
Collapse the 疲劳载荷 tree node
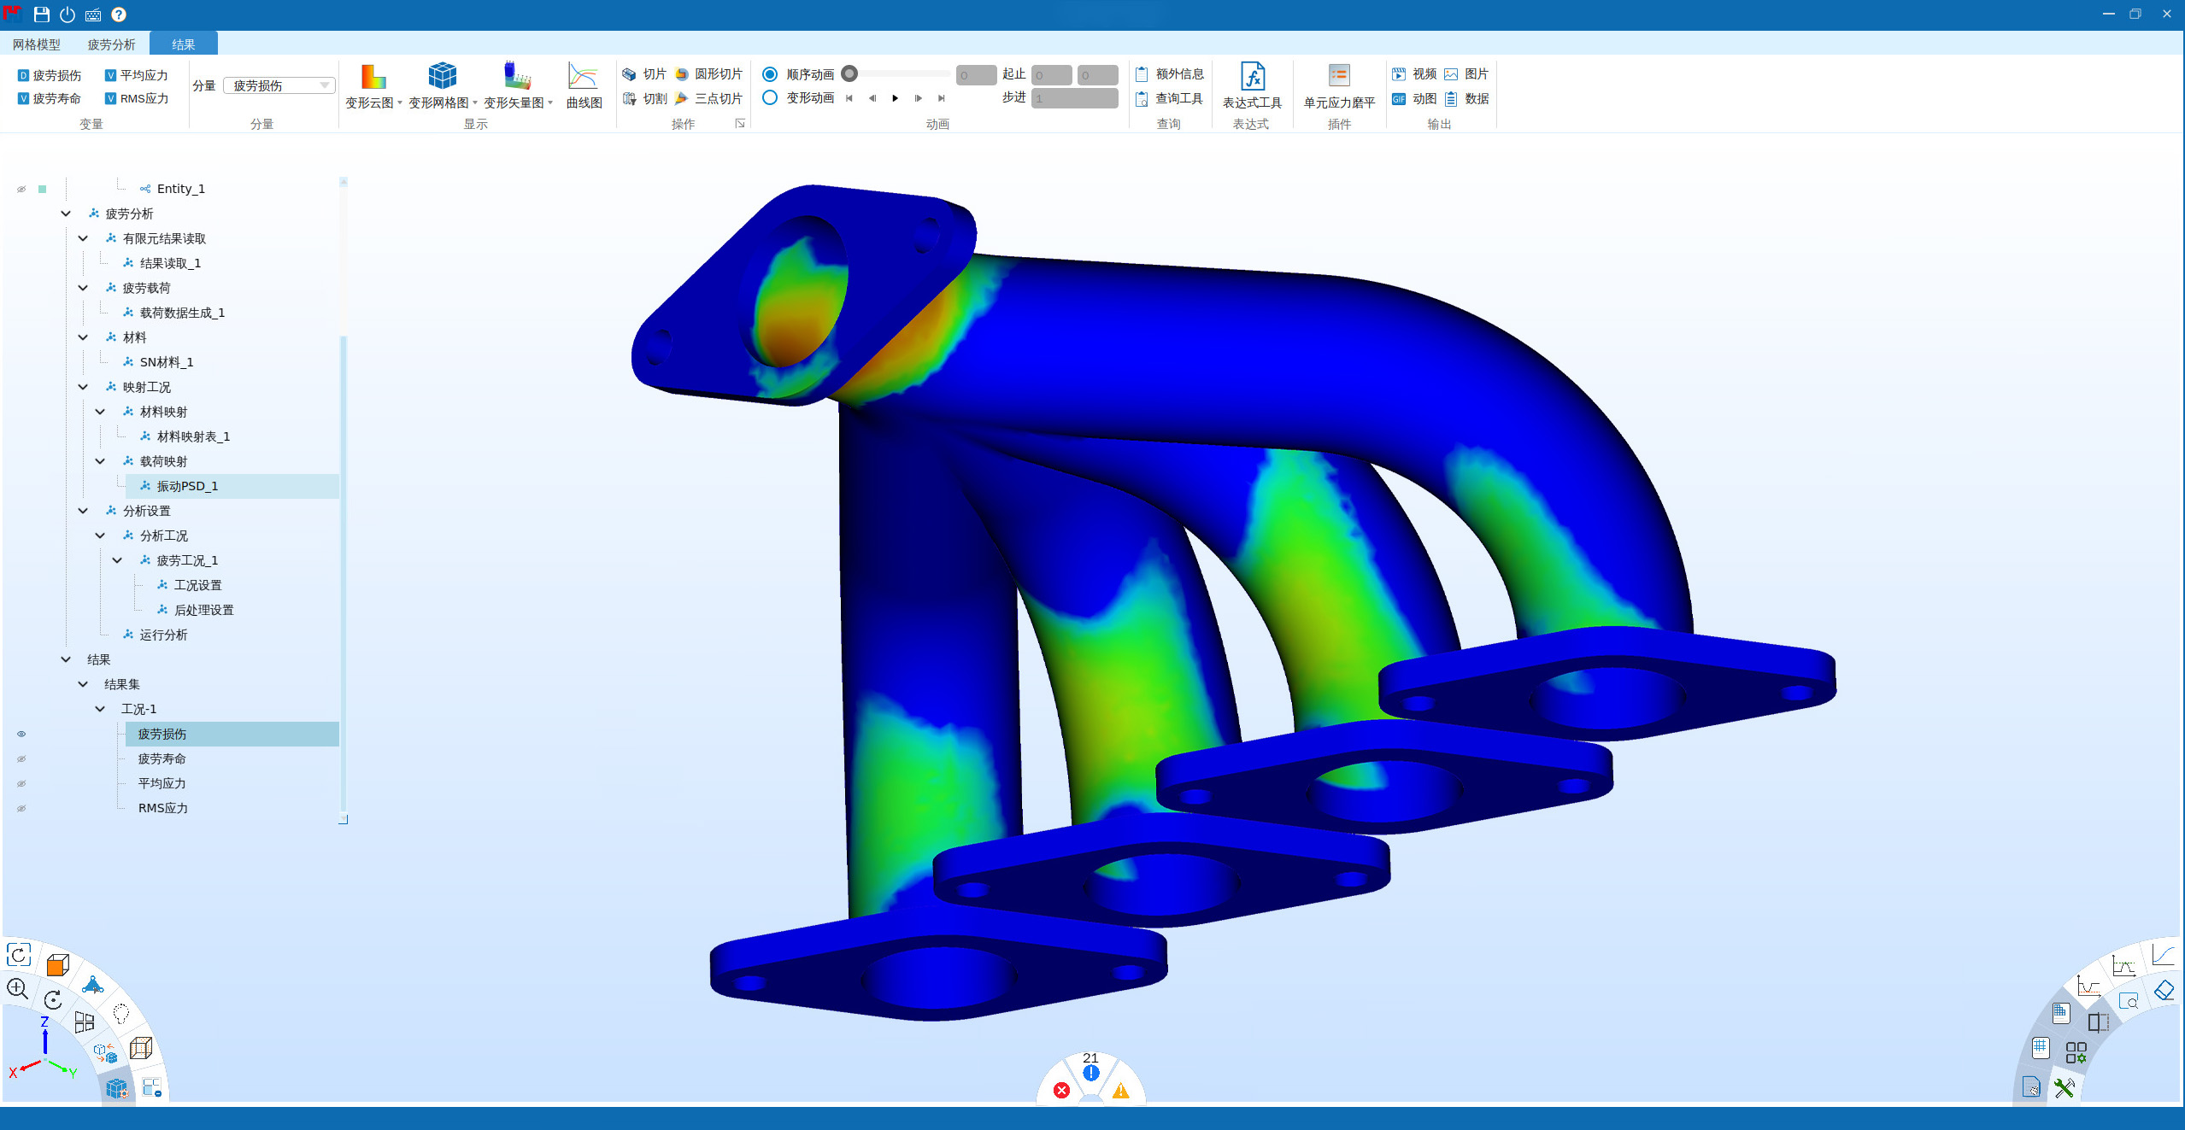(x=83, y=288)
